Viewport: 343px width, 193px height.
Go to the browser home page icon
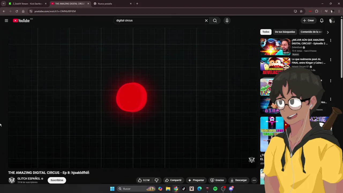tap(23, 11)
